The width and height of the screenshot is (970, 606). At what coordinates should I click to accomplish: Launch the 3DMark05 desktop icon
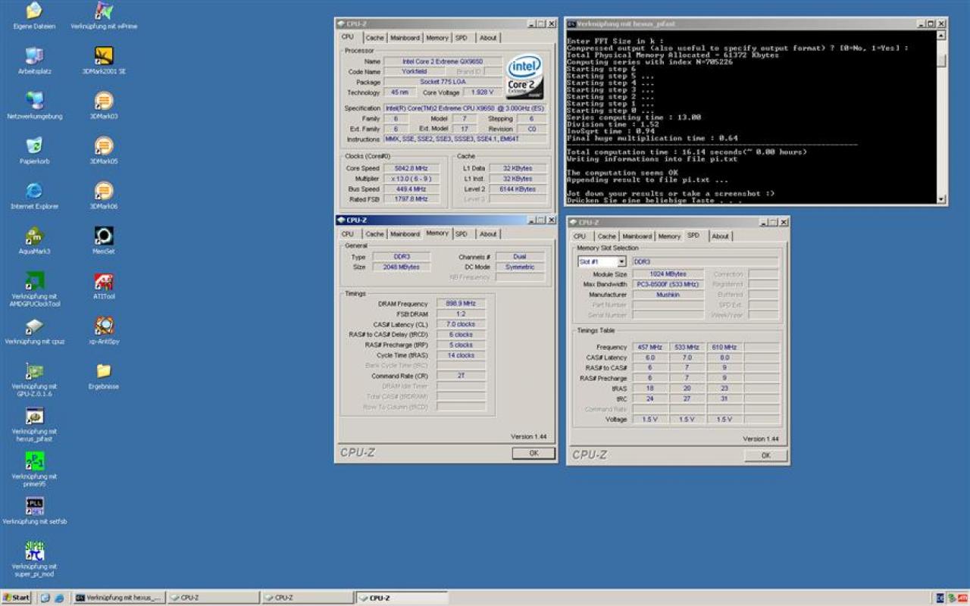click(104, 145)
